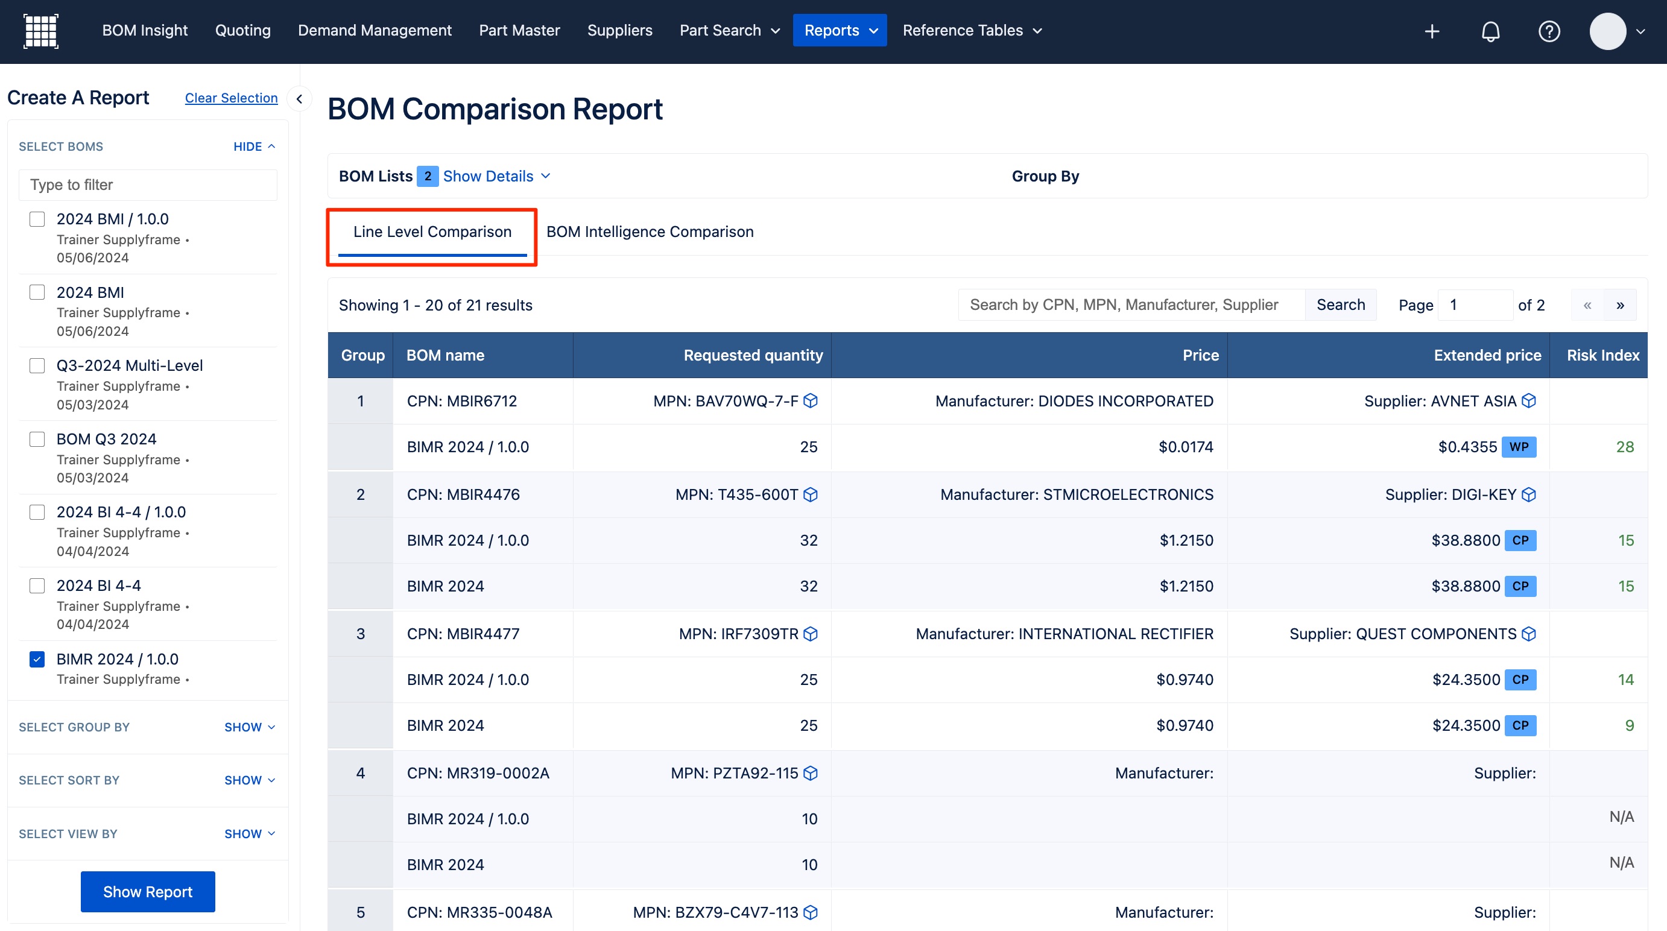Click CP badge in group 2 BIMR 2024 / 1.0.0 row
Image resolution: width=1667 pixels, height=931 pixels.
click(1520, 540)
